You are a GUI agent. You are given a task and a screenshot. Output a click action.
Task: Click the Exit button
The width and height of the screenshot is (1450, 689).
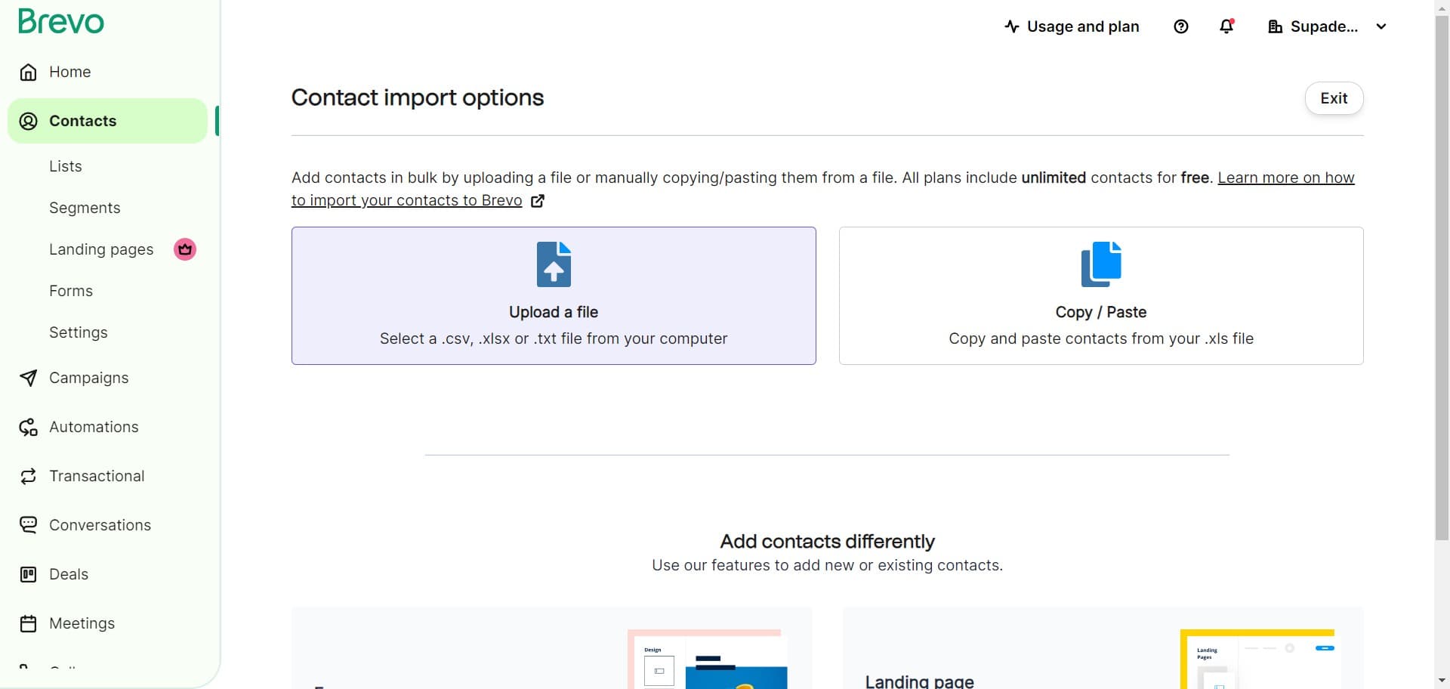pyautogui.click(x=1333, y=98)
